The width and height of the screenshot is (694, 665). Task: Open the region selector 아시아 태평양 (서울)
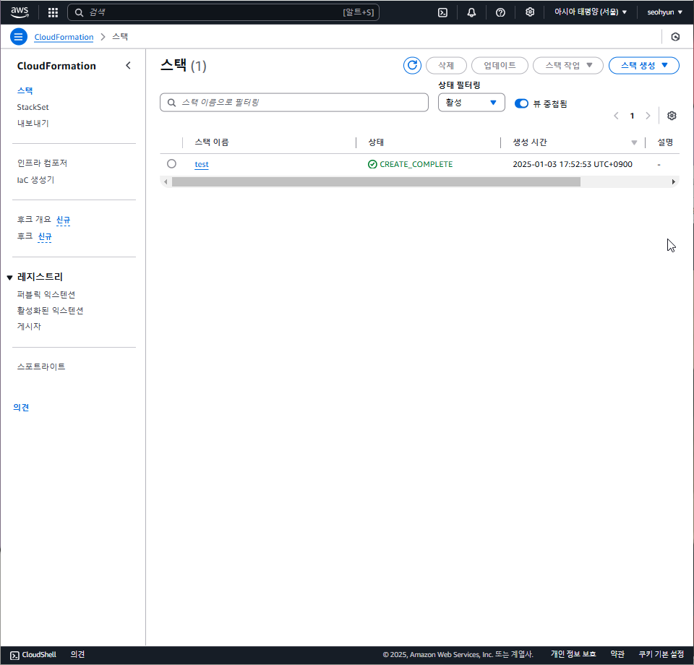tap(591, 12)
